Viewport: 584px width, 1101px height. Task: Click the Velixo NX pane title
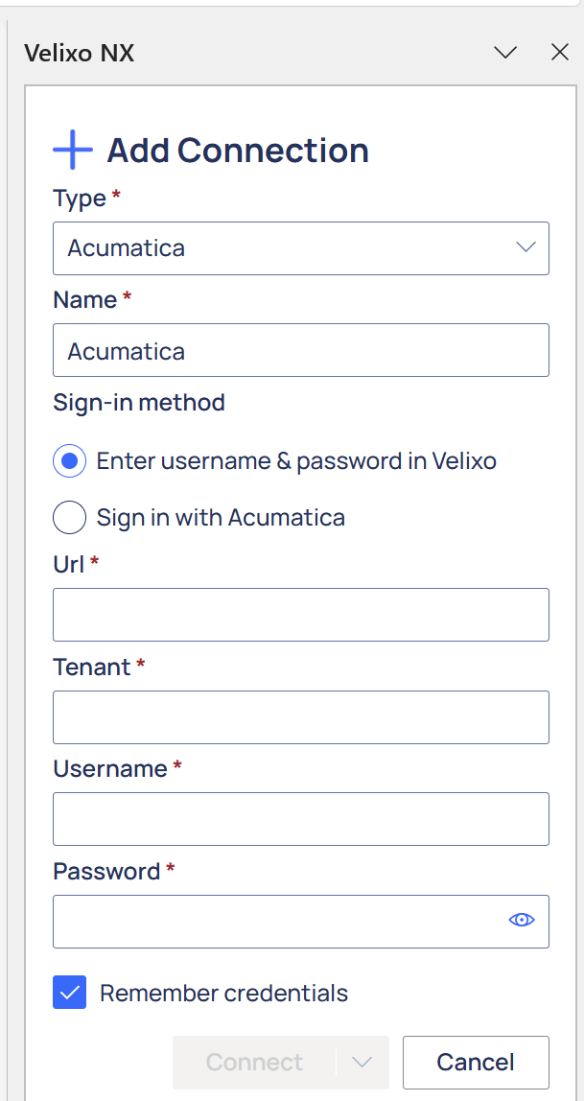coord(80,54)
